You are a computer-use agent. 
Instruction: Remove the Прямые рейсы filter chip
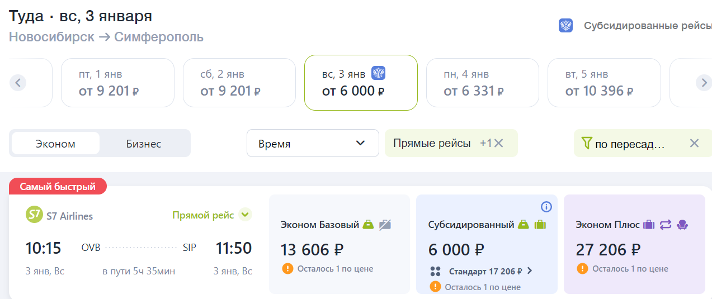499,144
